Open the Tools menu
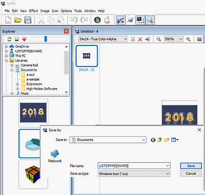 78,11
